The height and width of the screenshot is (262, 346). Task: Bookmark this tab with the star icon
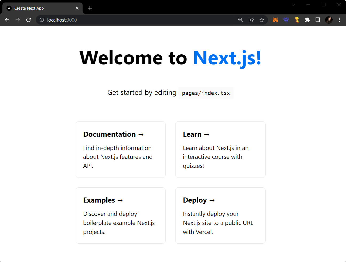262,20
